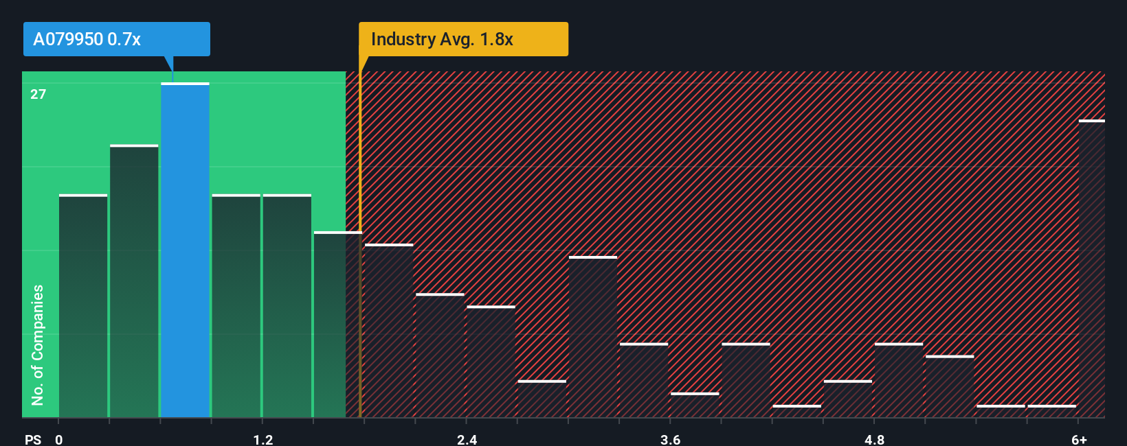Click the '4.8' x-axis tick label

pyautogui.click(x=875, y=440)
